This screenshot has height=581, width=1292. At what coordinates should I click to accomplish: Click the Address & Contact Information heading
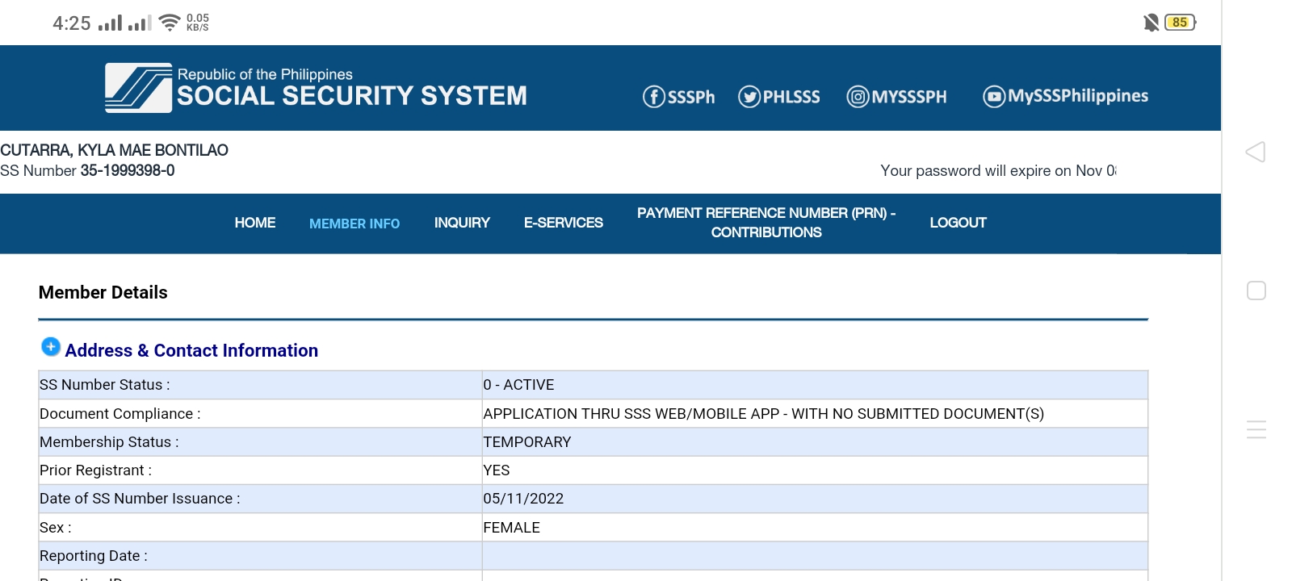[x=191, y=350]
